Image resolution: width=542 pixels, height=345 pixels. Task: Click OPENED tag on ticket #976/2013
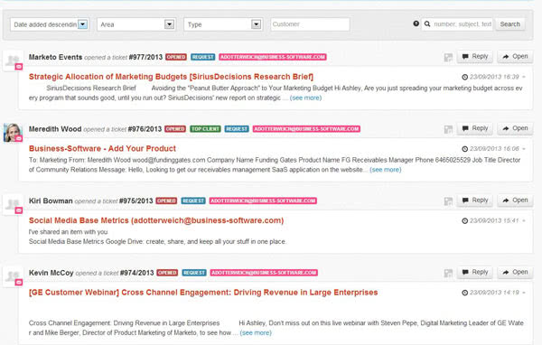[175, 129]
